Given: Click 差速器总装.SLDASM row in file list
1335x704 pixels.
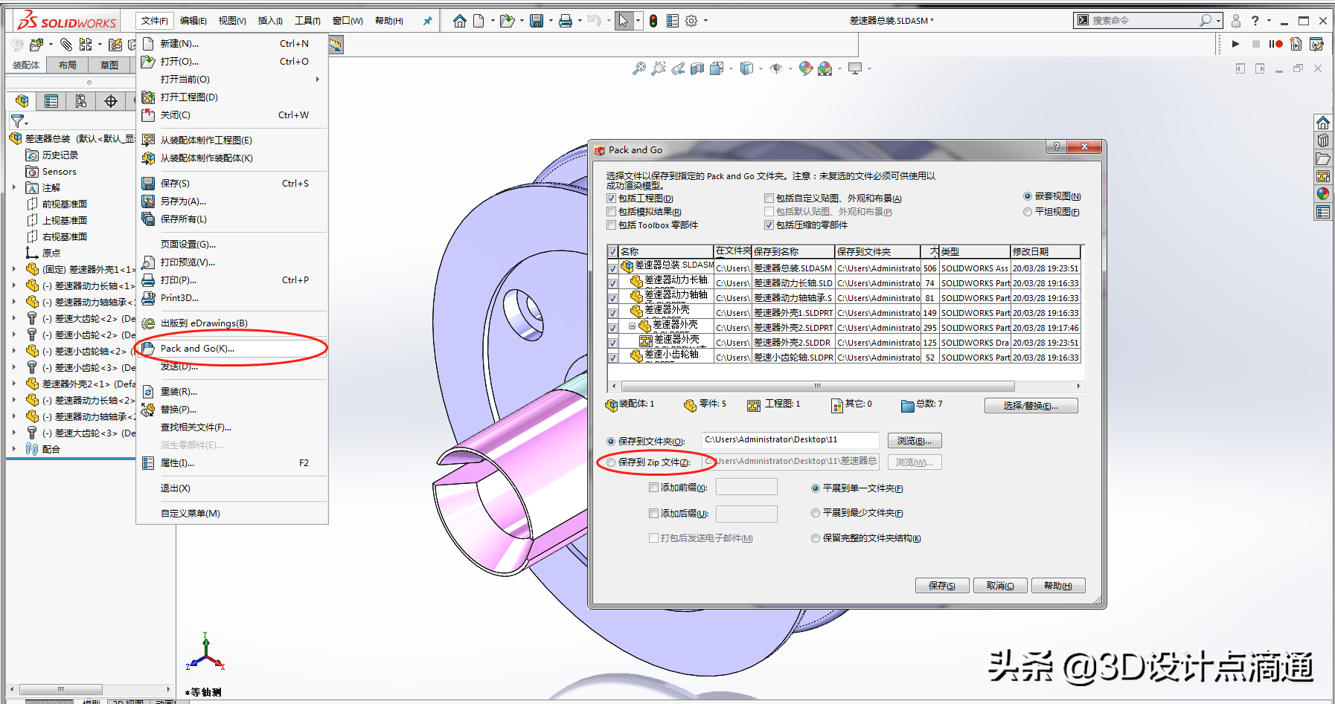Looking at the screenshot, I should (x=844, y=268).
